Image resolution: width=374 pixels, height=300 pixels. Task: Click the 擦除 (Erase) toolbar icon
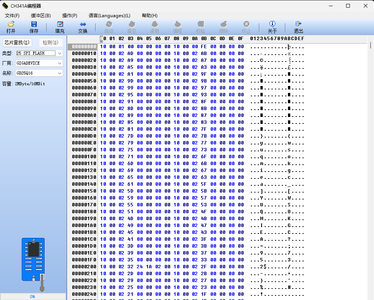[x=223, y=27]
